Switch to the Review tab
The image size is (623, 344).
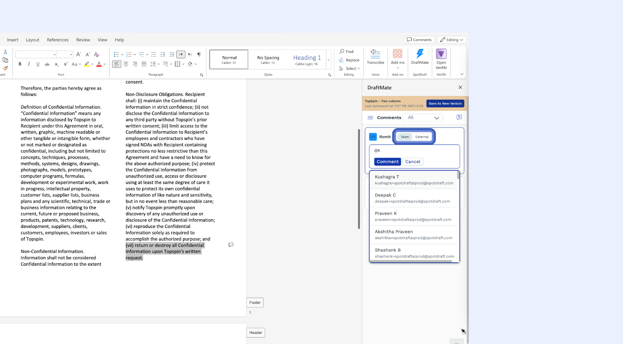[x=83, y=40]
